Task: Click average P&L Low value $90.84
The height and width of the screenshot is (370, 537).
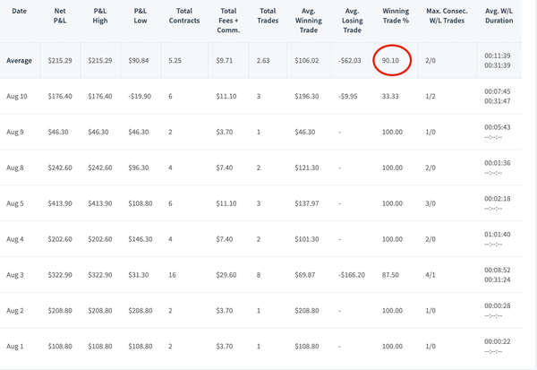Action: point(139,61)
